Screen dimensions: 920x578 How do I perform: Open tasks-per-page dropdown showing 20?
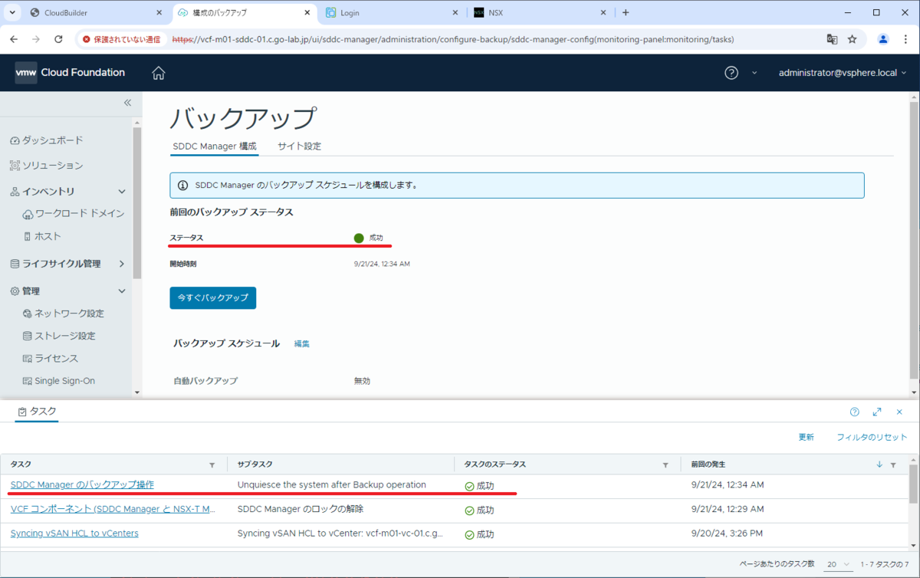point(839,564)
